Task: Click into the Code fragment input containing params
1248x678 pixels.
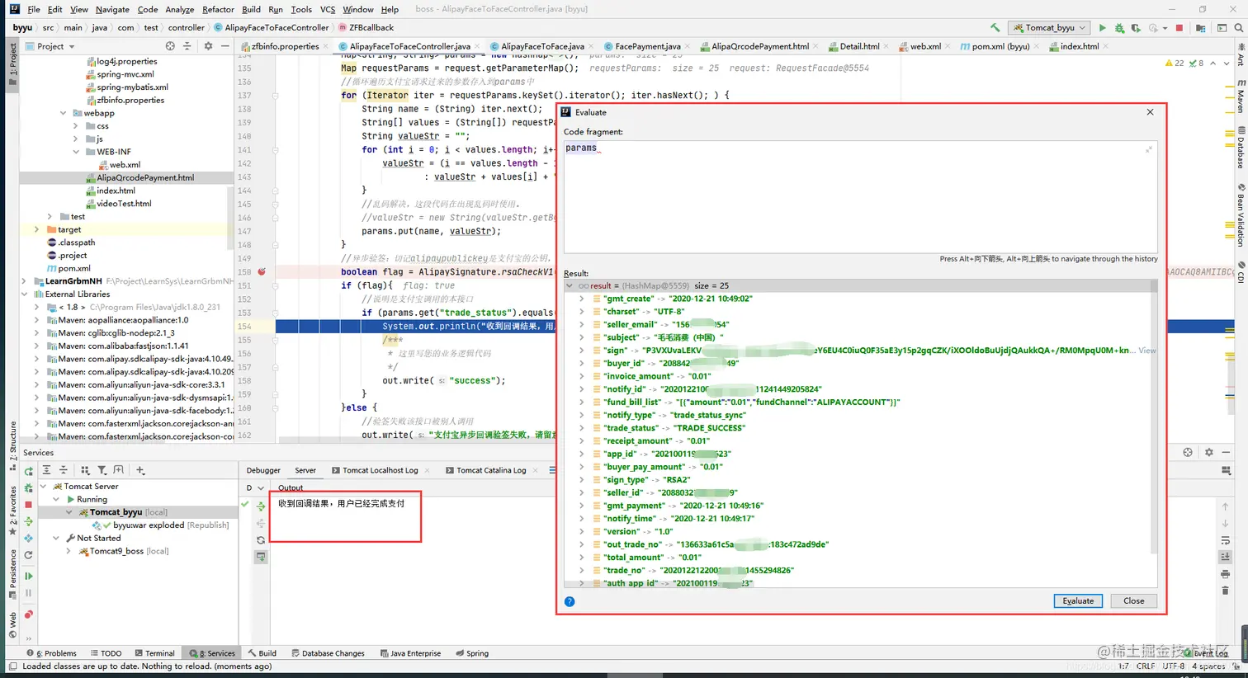Action: (860, 195)
